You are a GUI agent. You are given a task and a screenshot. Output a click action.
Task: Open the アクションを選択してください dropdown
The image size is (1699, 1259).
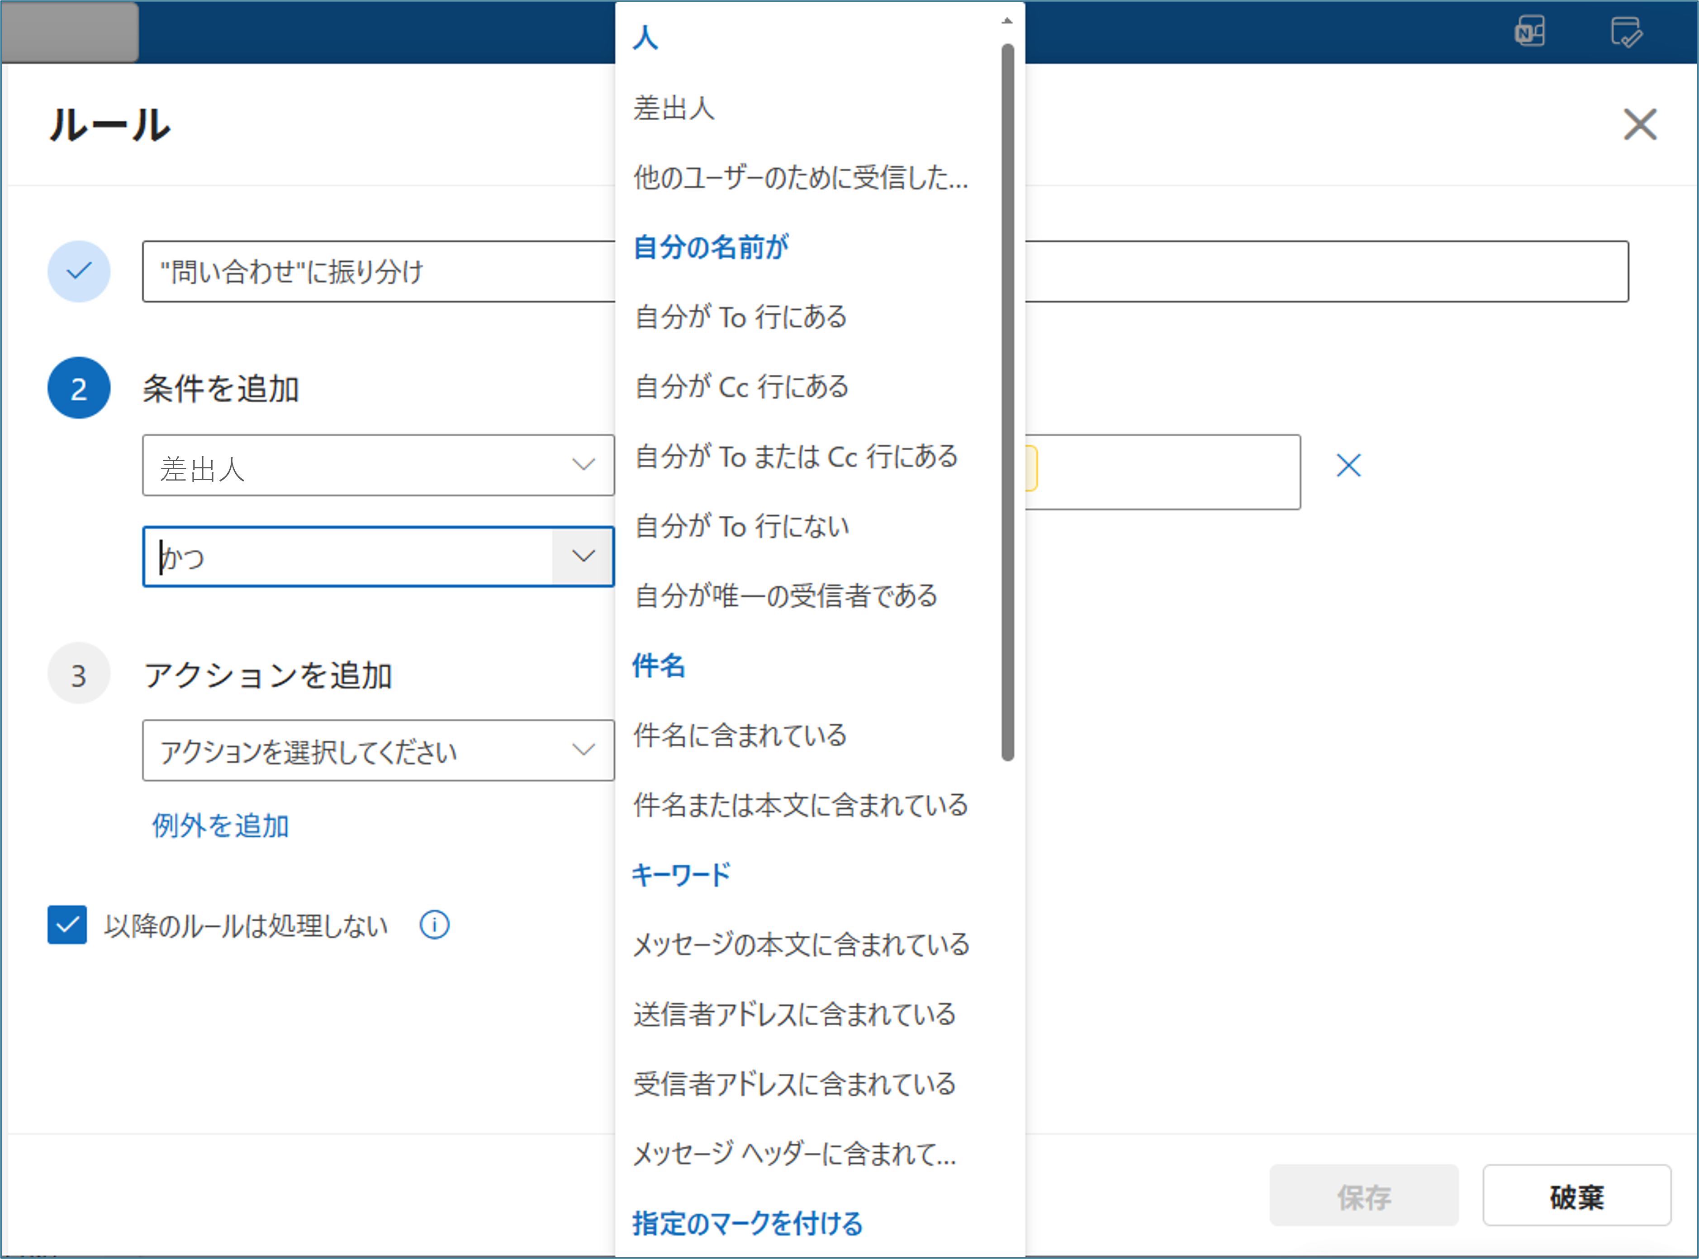click(x=378, y=751)
